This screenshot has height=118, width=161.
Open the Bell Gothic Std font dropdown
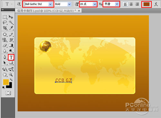pyautogui.click(x=50, y=4)
